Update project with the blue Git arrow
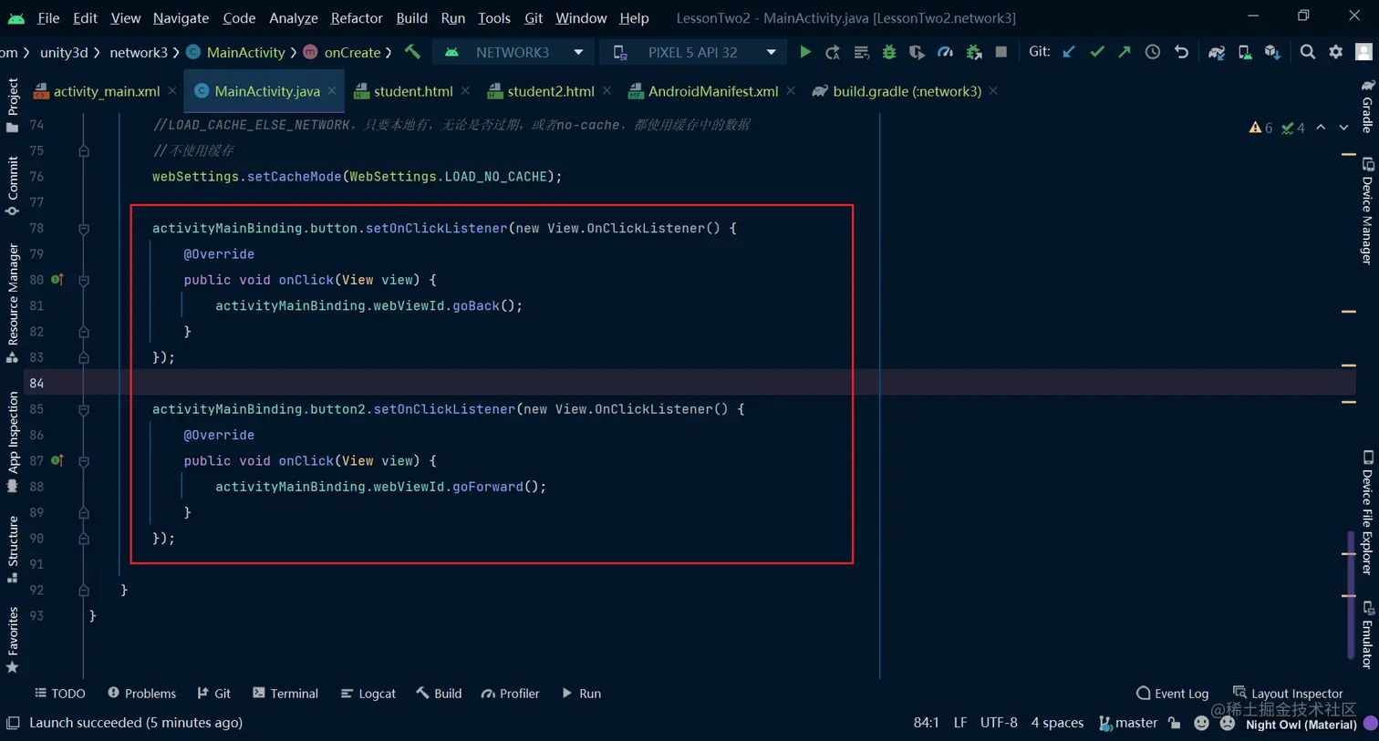Screen dimensions: 1379x741 pos(1069,52)
